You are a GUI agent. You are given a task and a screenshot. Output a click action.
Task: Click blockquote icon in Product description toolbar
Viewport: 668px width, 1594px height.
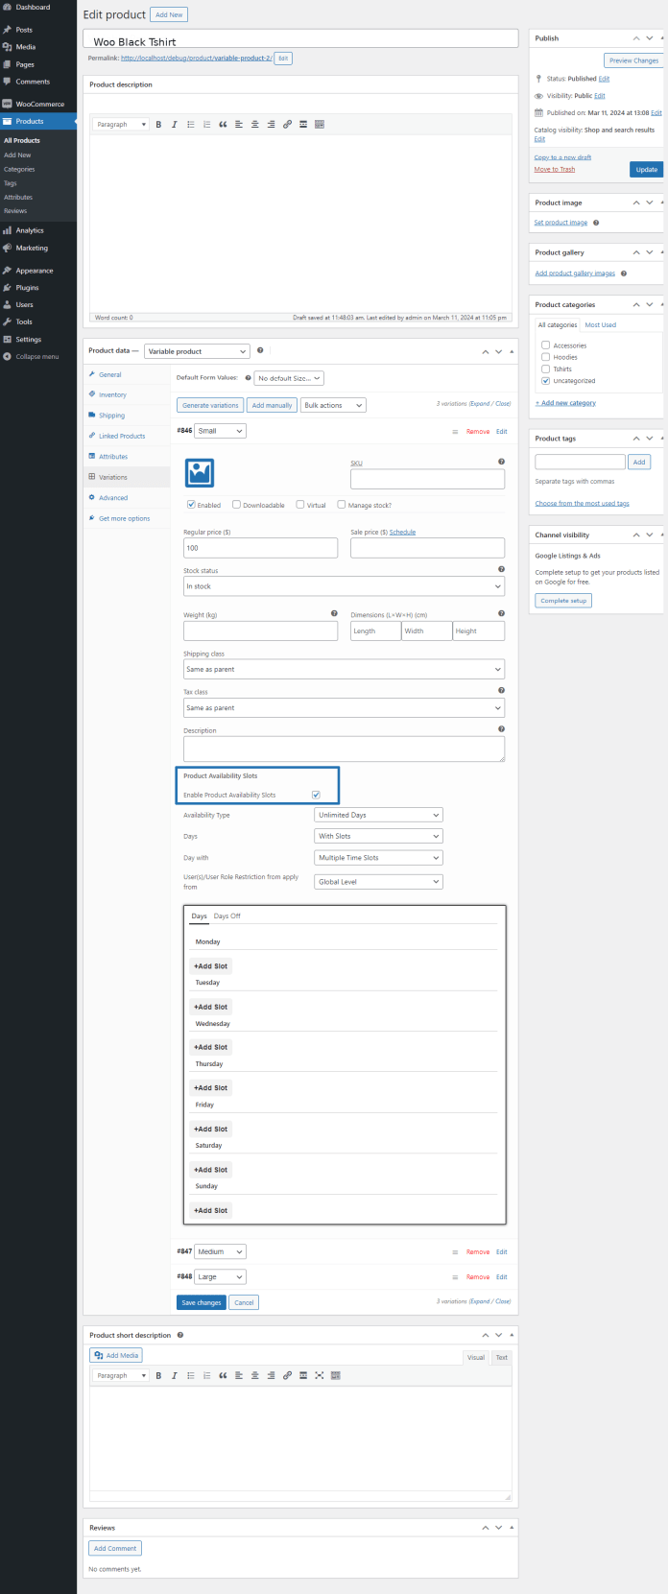(x=223, y=125)
